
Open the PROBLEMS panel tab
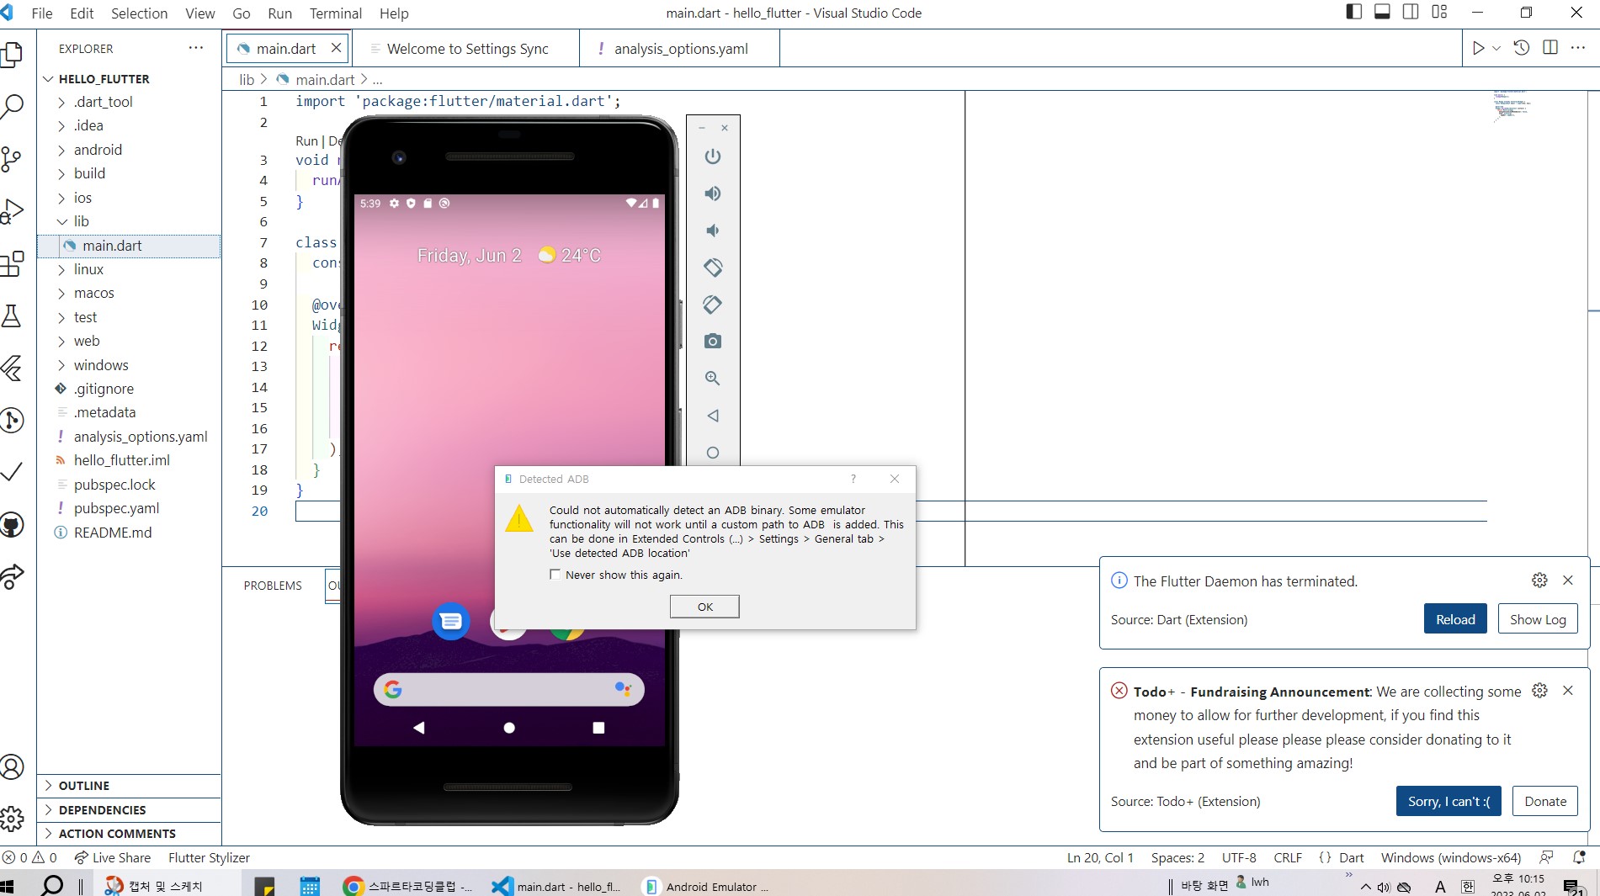[273, 586]
